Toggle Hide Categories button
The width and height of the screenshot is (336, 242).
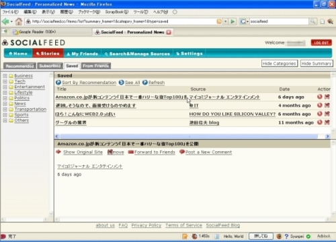coord(280,63)
